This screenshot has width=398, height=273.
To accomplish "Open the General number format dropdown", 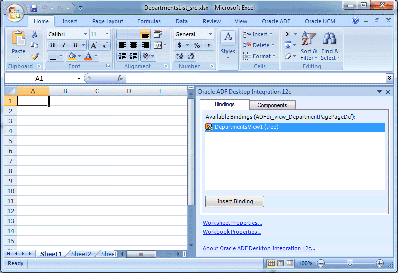I will [210, 34].
